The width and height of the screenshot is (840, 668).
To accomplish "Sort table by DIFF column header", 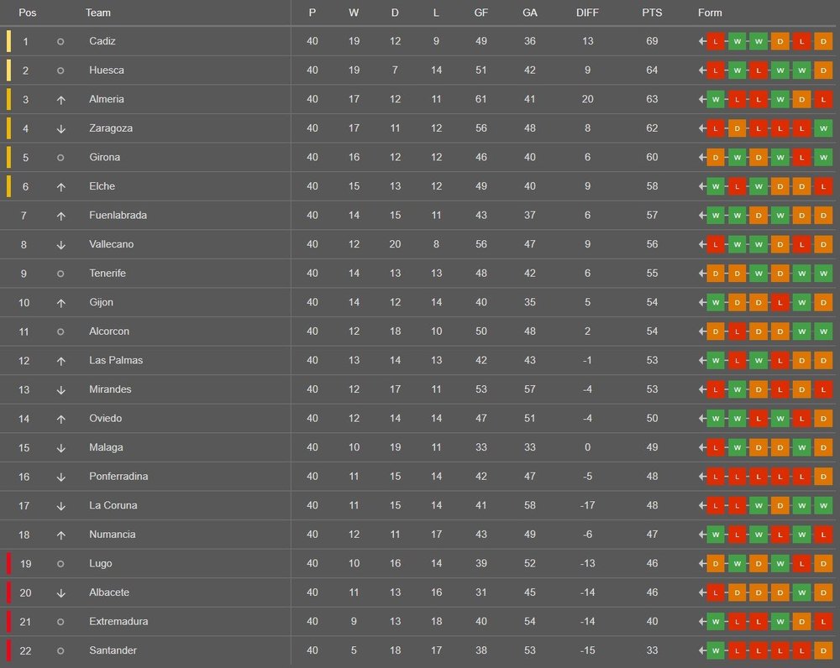I will [587, 13].
